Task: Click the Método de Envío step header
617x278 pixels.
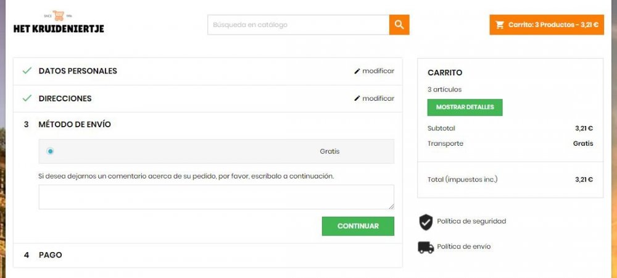Action: (75, 124)
